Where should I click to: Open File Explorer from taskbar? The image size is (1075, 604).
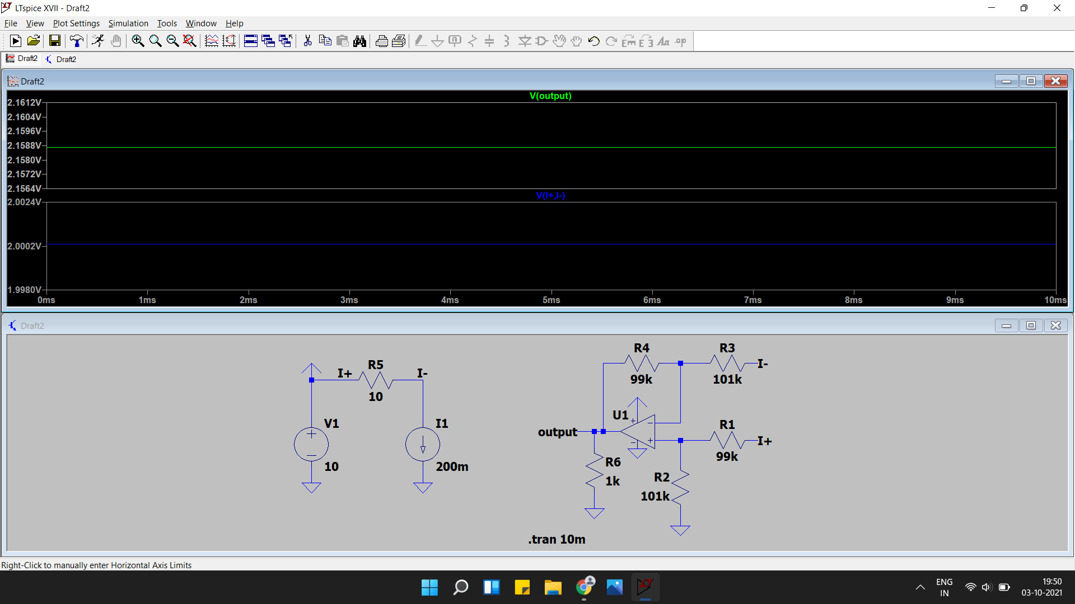point(553,587)
